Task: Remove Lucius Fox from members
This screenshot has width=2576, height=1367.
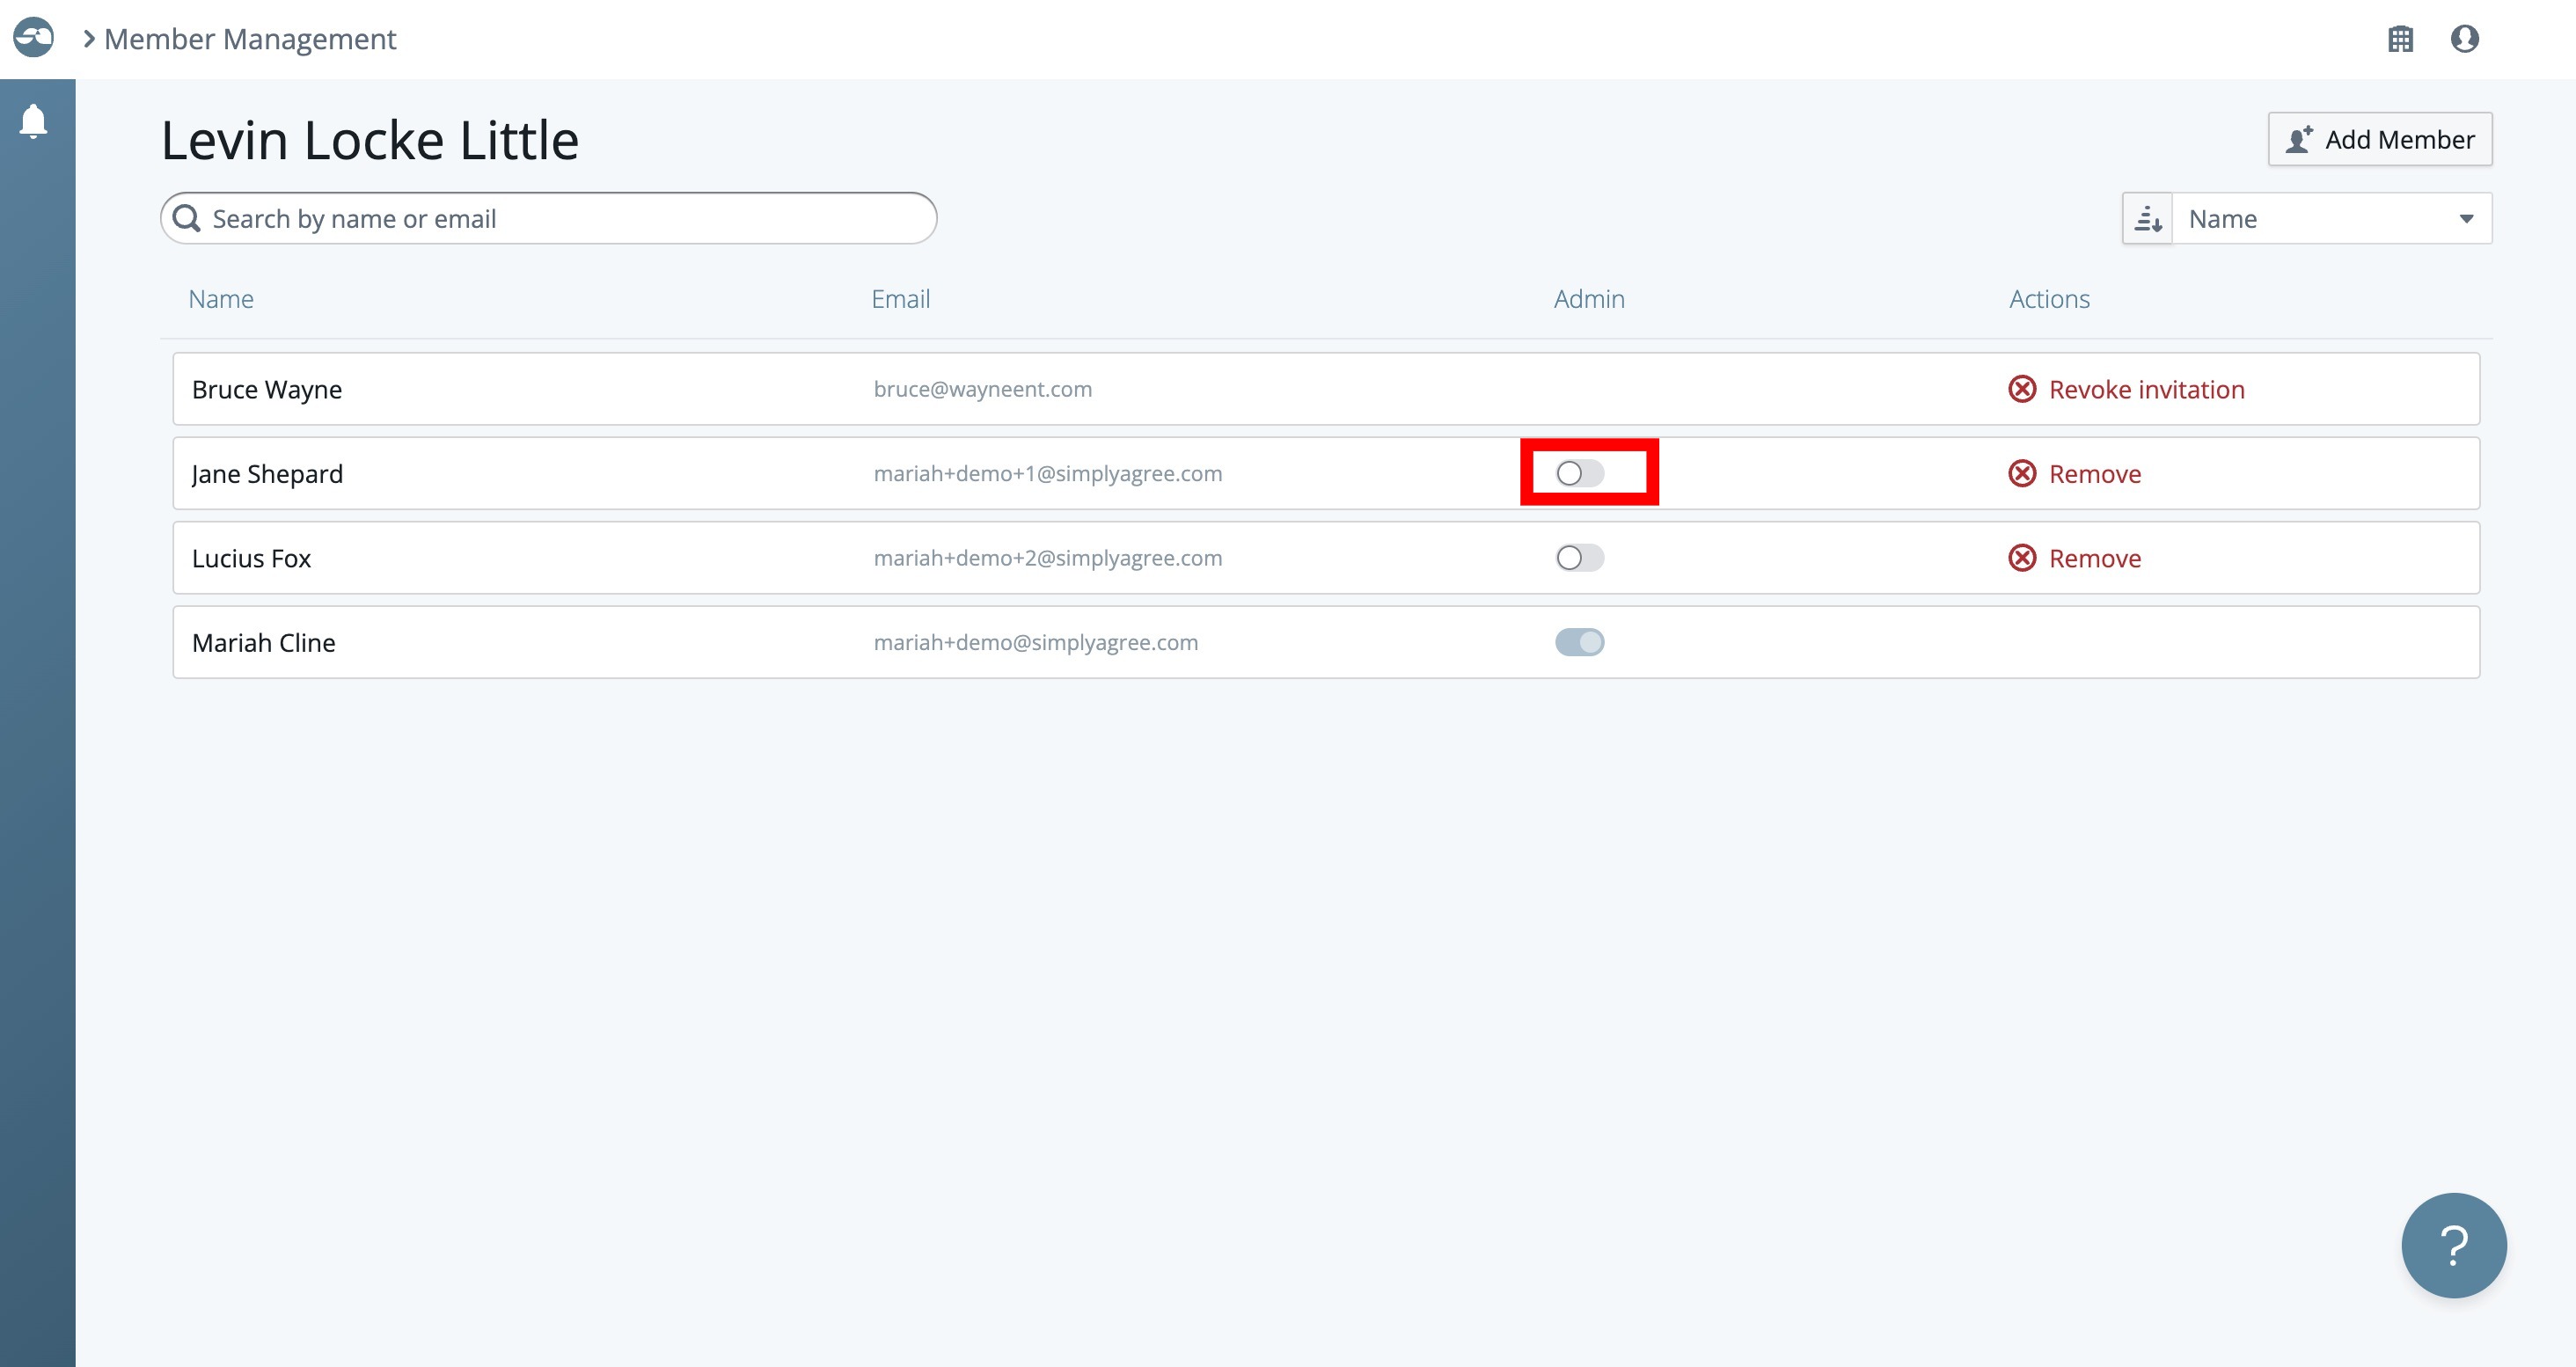Action: click(x=2075, y=558)
